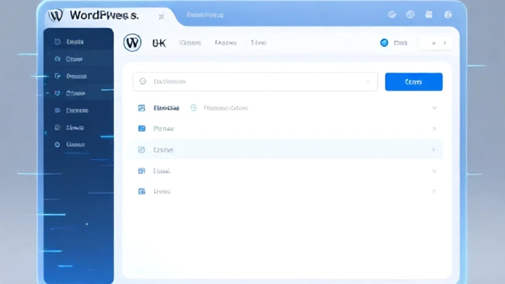Open the small white dropdown in the header
This screenshot has width=505, height=284.
click(435, 43)
